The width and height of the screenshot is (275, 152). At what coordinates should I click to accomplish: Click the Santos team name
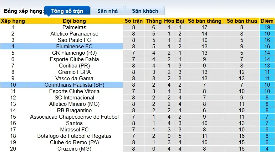point(74,123)
